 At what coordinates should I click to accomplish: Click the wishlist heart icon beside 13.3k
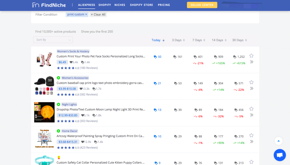coord(81,89)
